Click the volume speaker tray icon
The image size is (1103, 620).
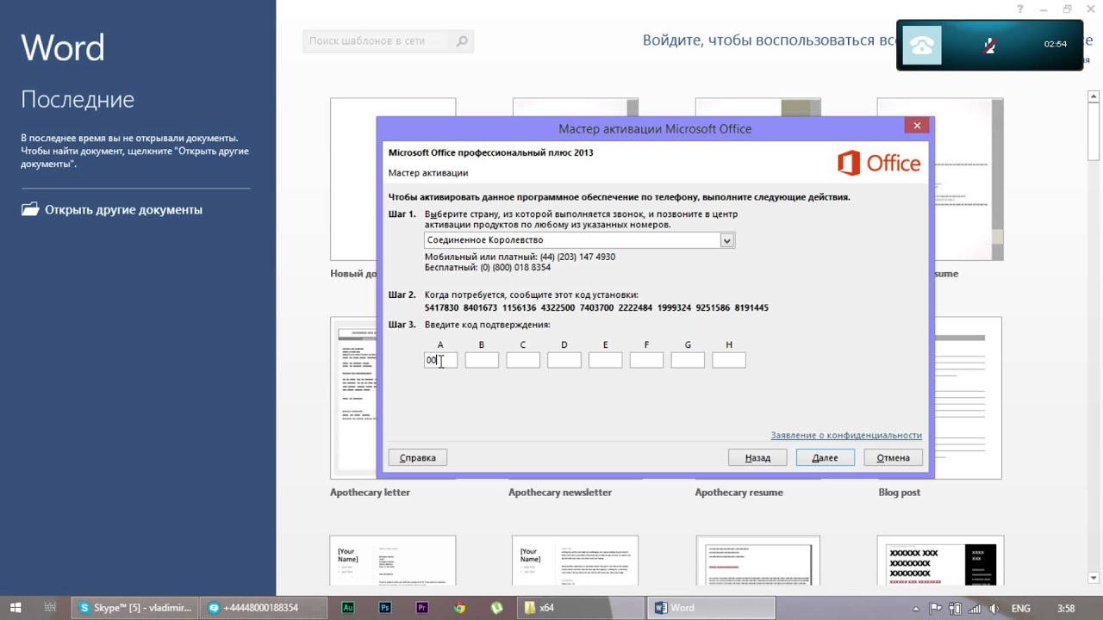[995, 608]
